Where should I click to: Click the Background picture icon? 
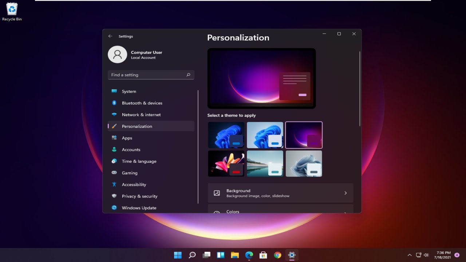(x=217, y=193)
